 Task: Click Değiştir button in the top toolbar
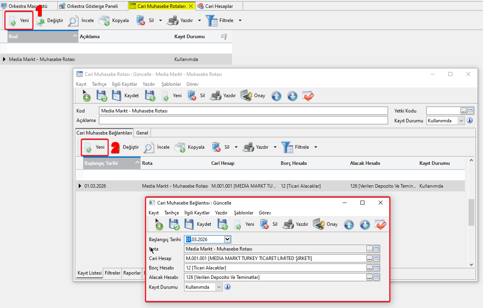[50, 20]
